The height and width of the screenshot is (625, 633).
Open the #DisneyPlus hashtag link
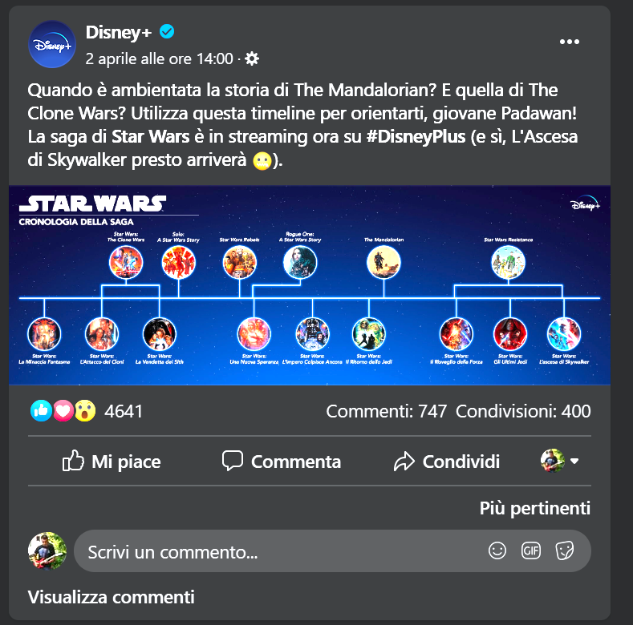pos(416,137)
